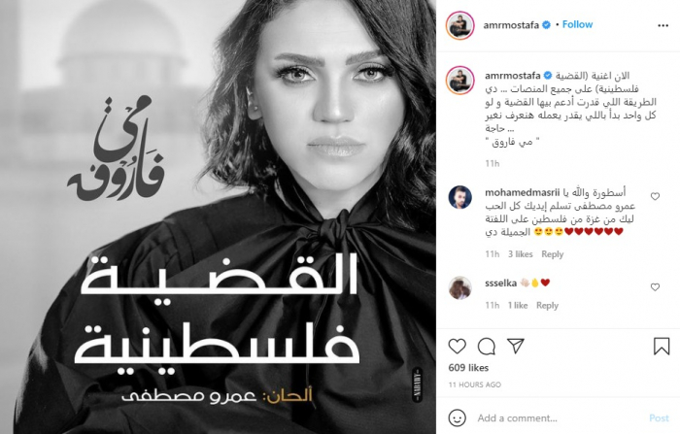Focus the Add a comment field
This screenshot has height=434, width=680.
point(560,417)
